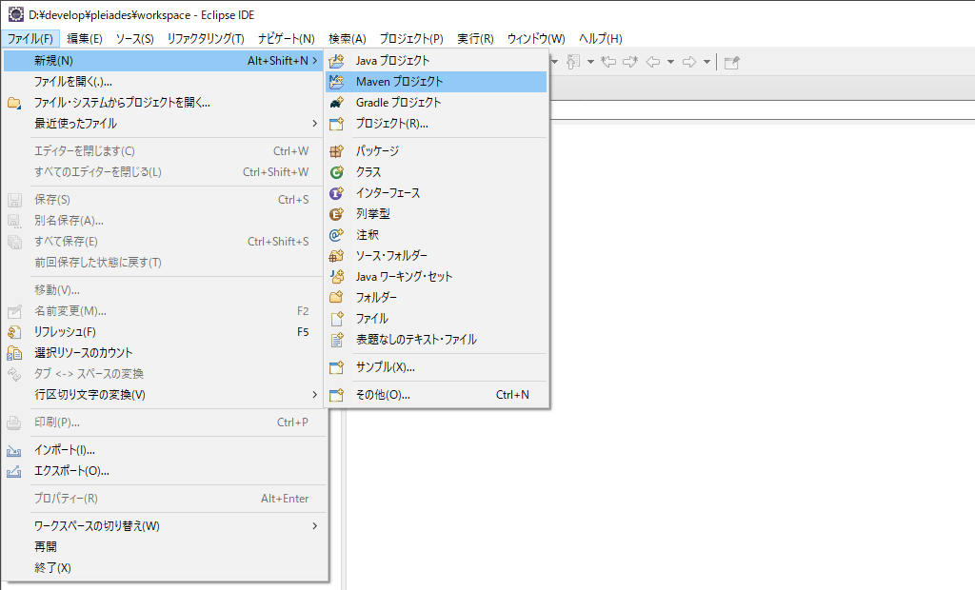
Task: Click the 選択リソースのカウント icon
Action: coord(14,353)
